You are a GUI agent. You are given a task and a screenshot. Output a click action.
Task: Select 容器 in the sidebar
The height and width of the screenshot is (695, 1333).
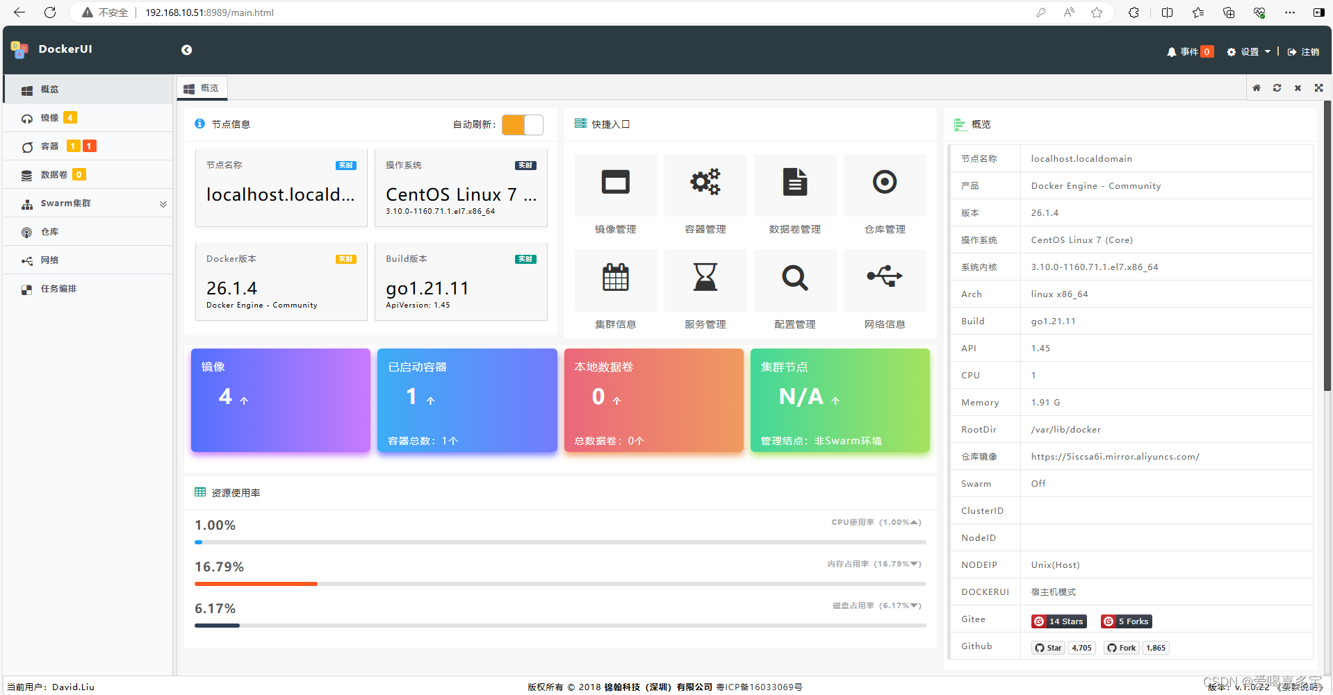(x=88, y=146)
